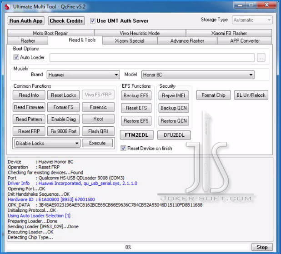
Task: Expand the Brand dropdown showing Huawei
Action: click(x=83, y=75)
